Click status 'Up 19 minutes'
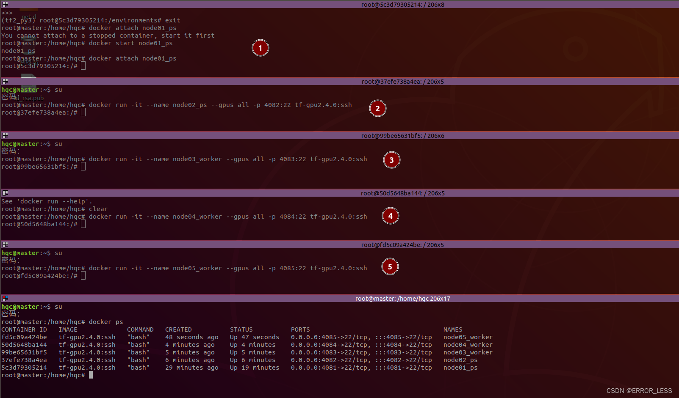This screenshot has width=679, height=398. [255, 368]
